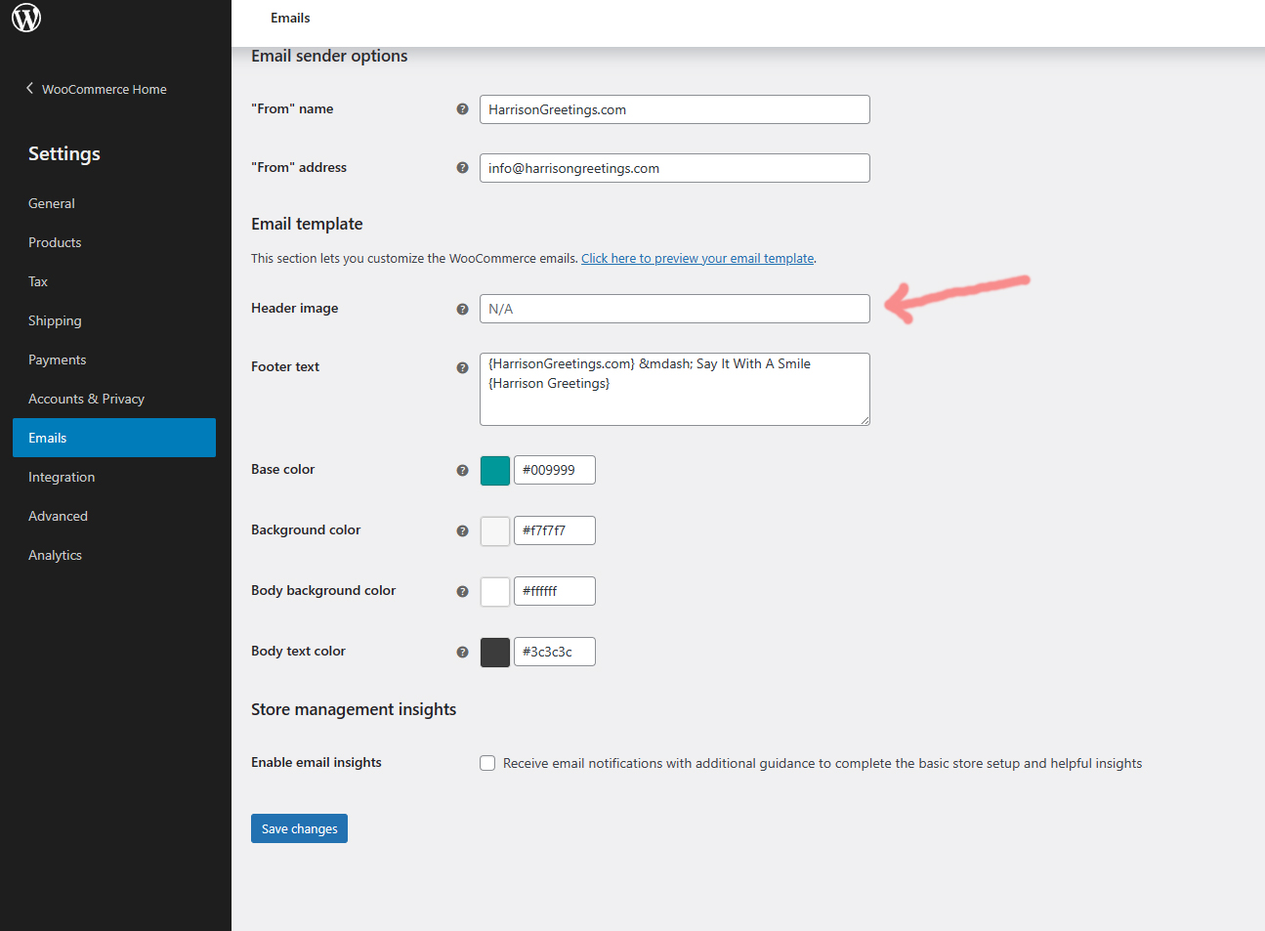
Task: Click "Receive email notifications" checkbox description
Action: pyautogui.click(x=822, y=763)
